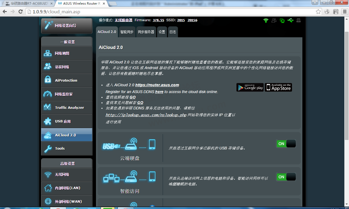The width and height of the screenshot is (349, 209).
Task: Click the firmware version 378.55 link
Action: coord(158,20)
